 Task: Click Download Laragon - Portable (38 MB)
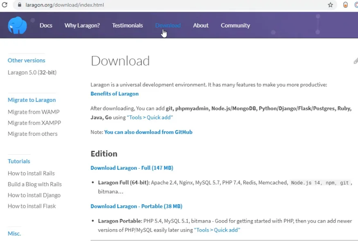[136, 206]
